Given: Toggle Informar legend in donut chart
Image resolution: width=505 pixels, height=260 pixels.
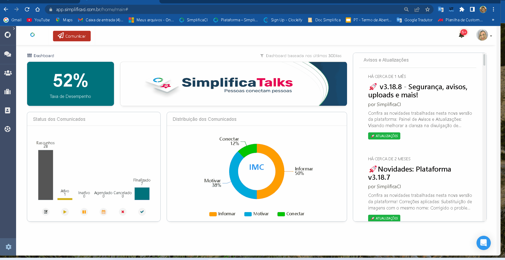Looking at the screenshot, I should click(x=222, y=214).
